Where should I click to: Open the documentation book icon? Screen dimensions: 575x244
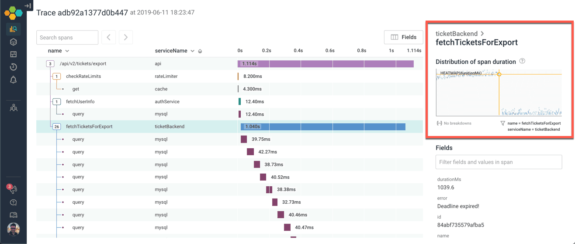click(x=13, y=215)
